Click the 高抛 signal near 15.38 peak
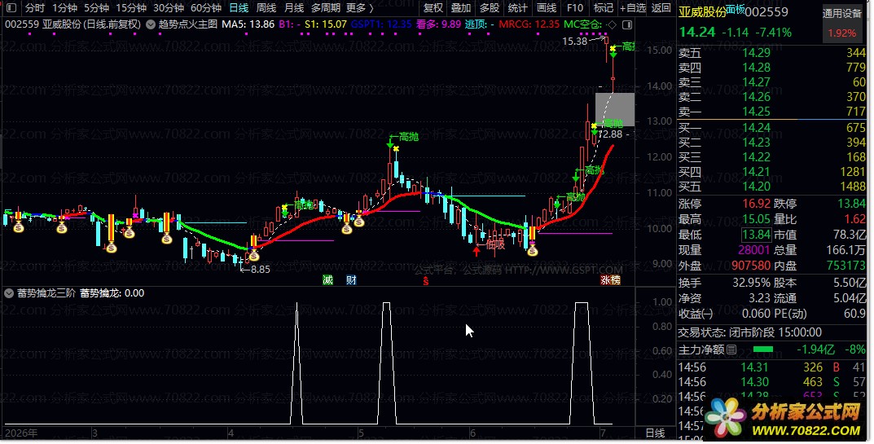Image resolution: width=874 pixels, height=444 pixels. pos(622,47)
